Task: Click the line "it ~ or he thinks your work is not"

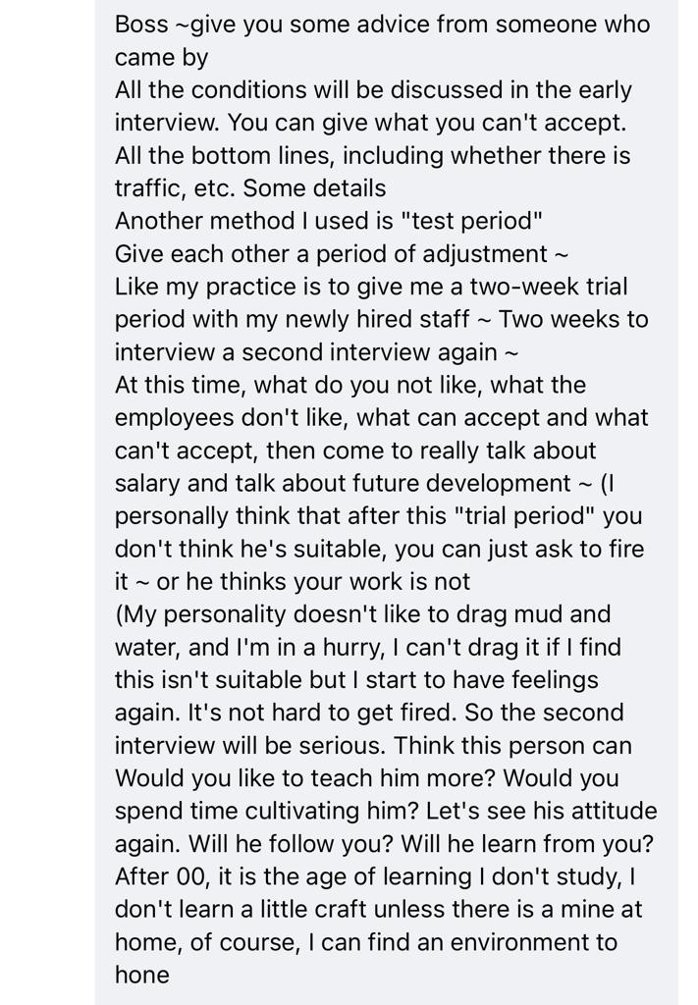Action: [x=293, y=581]
